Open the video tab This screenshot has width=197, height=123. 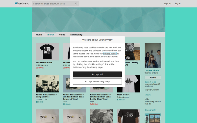62,35
